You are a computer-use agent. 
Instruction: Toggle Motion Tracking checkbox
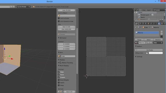pos(60,63)
